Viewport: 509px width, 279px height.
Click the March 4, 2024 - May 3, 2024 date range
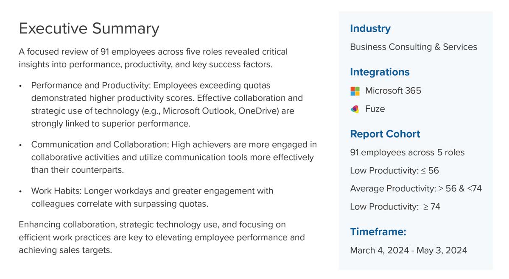[x=408, y=251]
